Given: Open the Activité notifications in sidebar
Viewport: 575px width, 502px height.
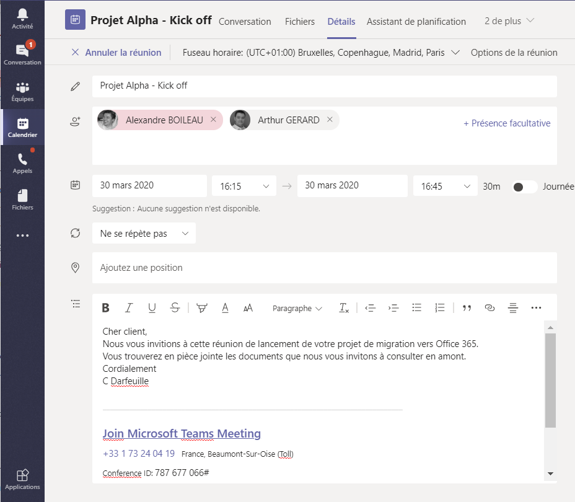Looking at the screenshot, I should point(22,19).
